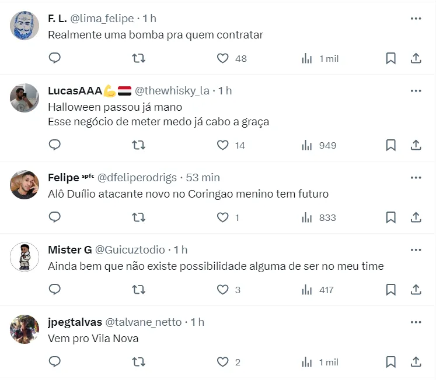The image size is (436, 380).
Task: Like LucasAAA's Halloween tweet
Action: [222, 145]
